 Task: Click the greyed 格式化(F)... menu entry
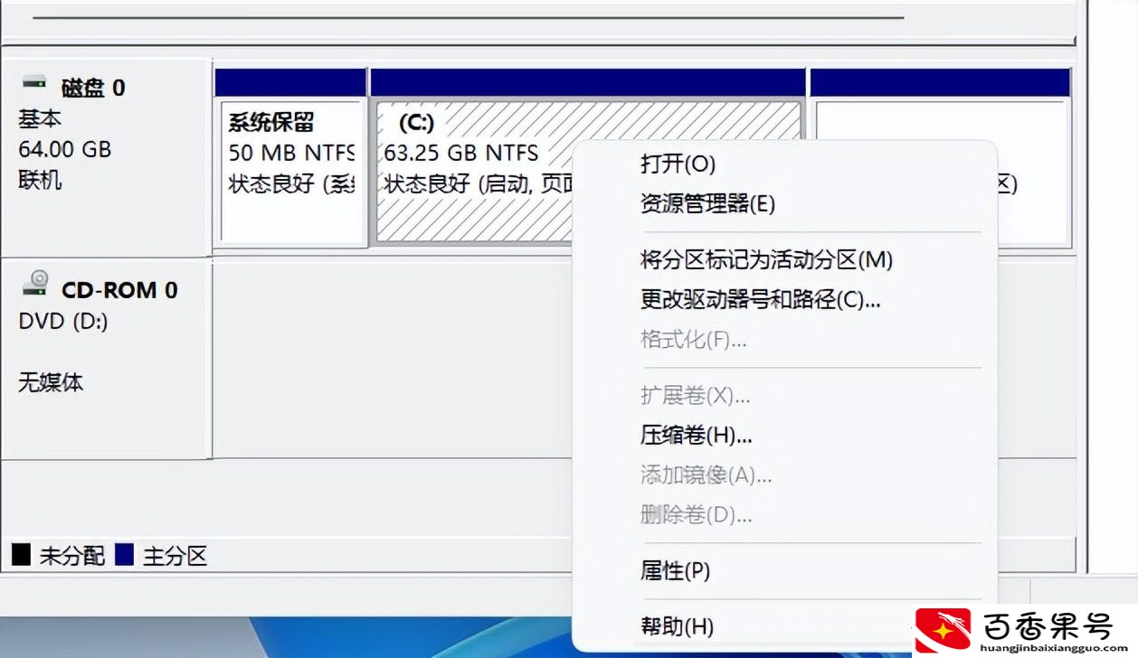[x=693, y=340]
